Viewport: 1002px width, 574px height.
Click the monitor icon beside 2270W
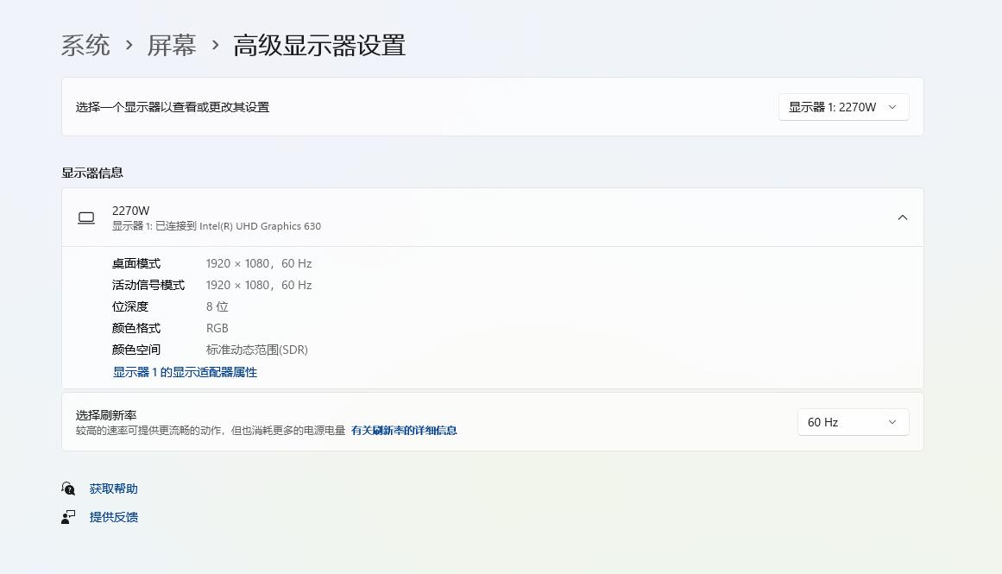coord(86,218)
